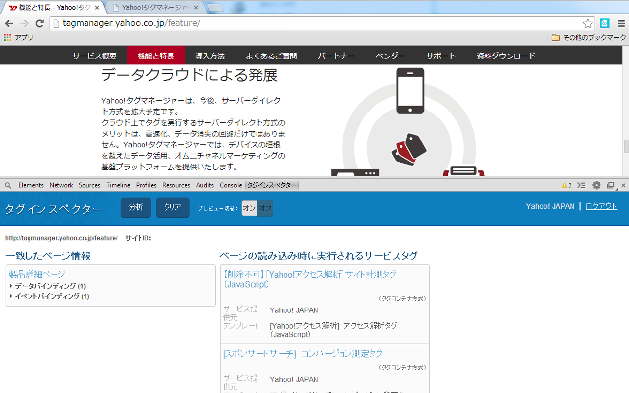Click the 分析 button
The image size is (629, 393).
pos(136,207)
